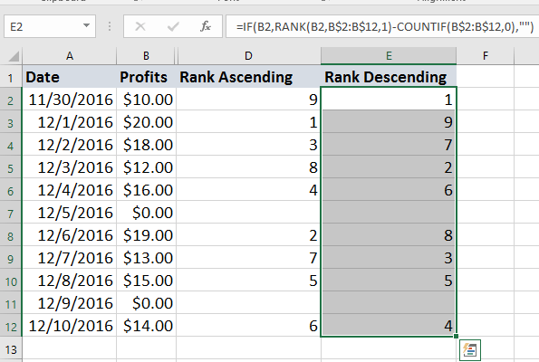
Task: Select column D header
Action: 248,55
